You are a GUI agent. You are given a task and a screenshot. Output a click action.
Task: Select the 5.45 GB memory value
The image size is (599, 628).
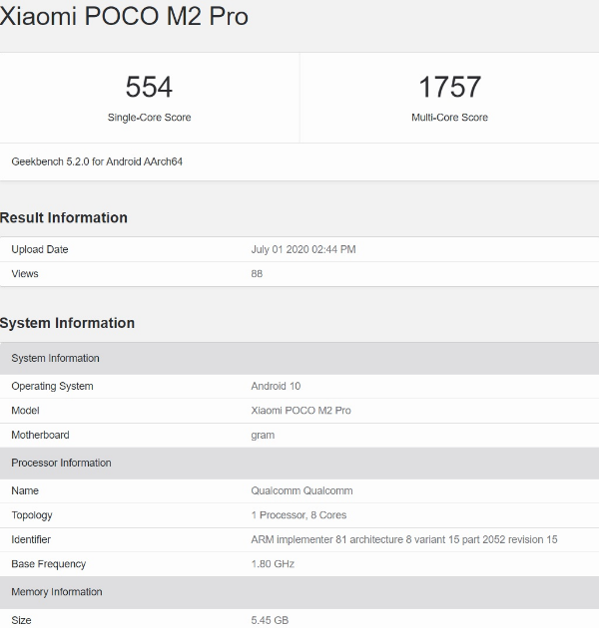[x=270, y=620]
